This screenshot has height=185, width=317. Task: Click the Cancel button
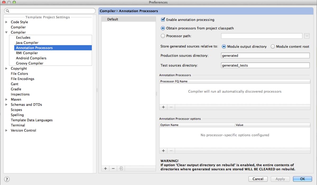tap(258, 179)
